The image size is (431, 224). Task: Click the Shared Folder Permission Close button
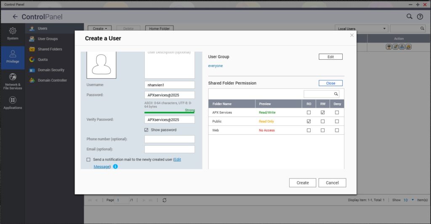(x=331, y=83)
